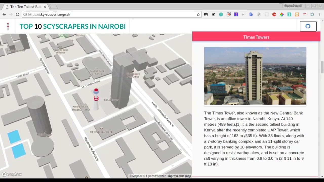This screenshot has height=182, width=324.
Task: Click the Times Tower description paragraph
Action: click(254, 139)
